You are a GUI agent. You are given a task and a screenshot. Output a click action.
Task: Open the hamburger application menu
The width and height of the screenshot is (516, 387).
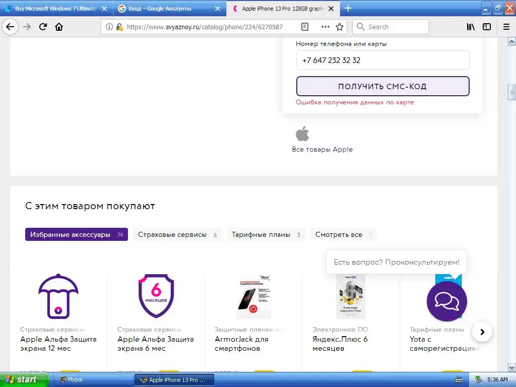[x=506, y=27]
